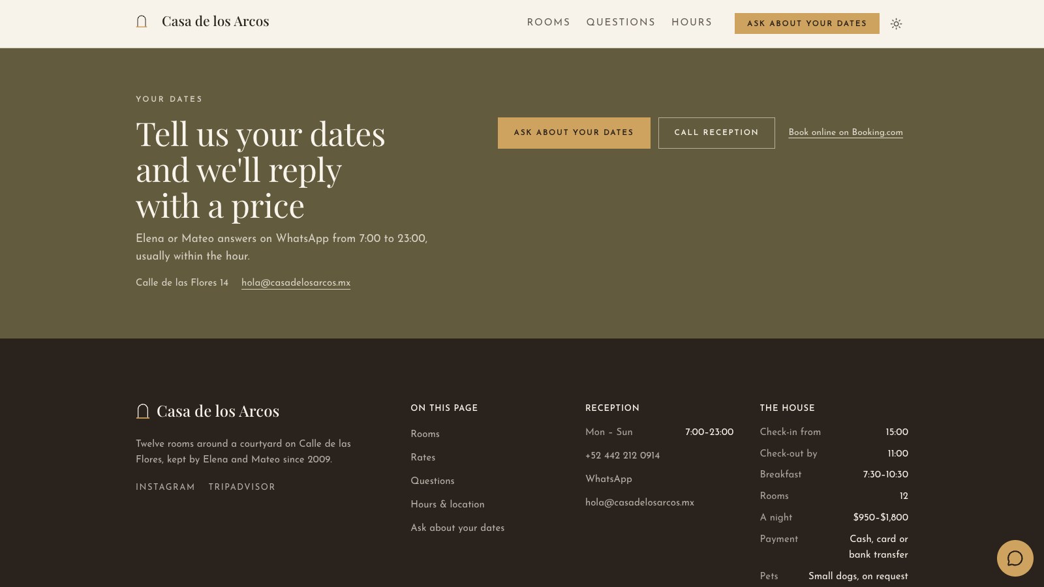Select Rooms under On This Page
This screenshot has height=587, width=1044.
coord(425,434)
